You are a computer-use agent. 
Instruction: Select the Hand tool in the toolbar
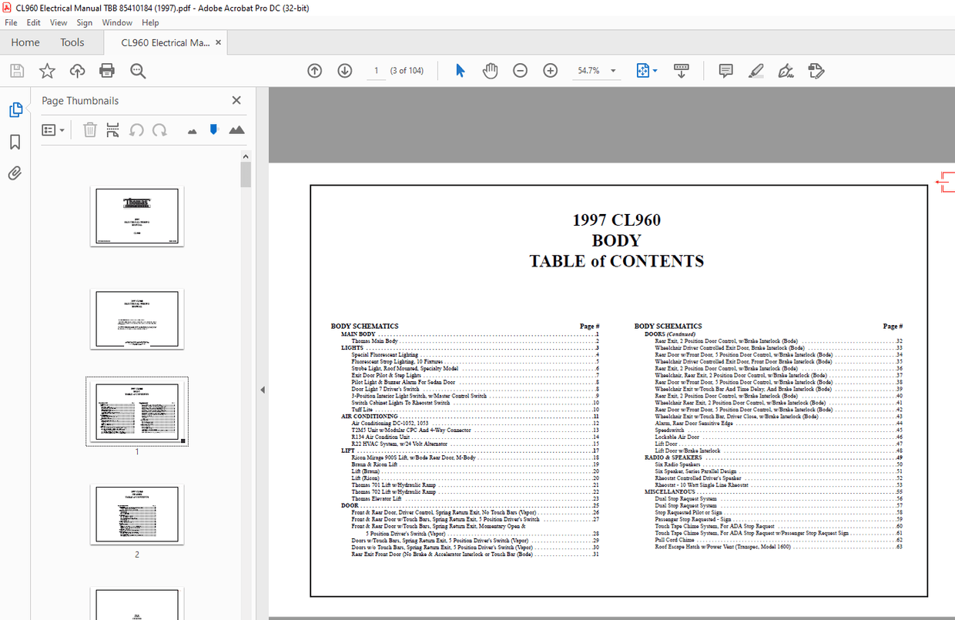[490, 70]
